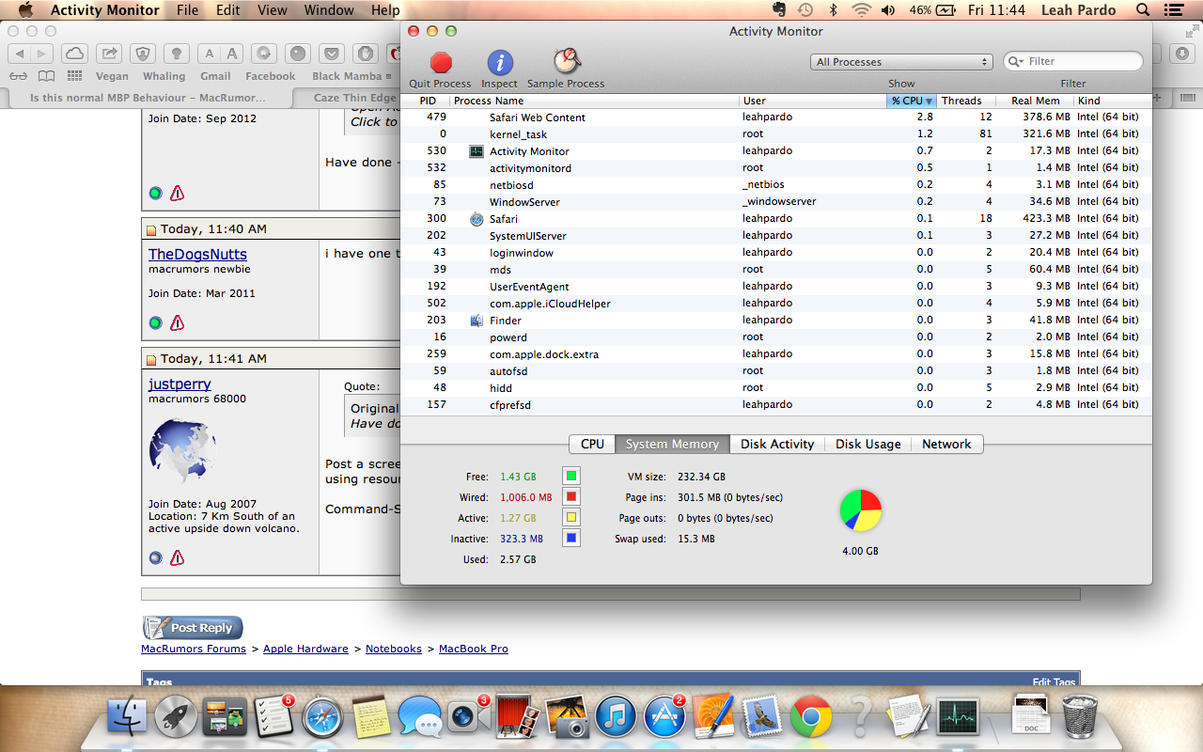This screenshot has width=1203, height=752.
Task: Show bookmarks with the open book icon
Action: tap(46, 76)
